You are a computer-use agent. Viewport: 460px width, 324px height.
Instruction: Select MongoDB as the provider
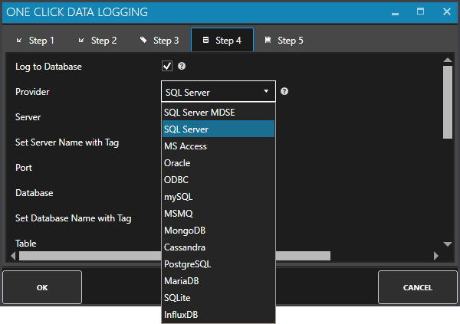coord(185,231)
